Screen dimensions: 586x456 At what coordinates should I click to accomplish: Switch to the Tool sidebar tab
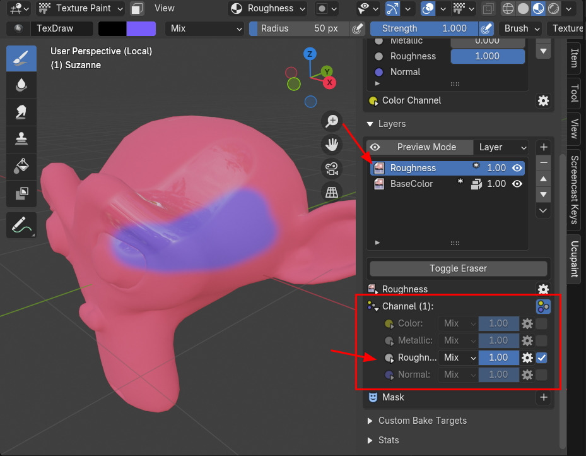pos(575,93)
